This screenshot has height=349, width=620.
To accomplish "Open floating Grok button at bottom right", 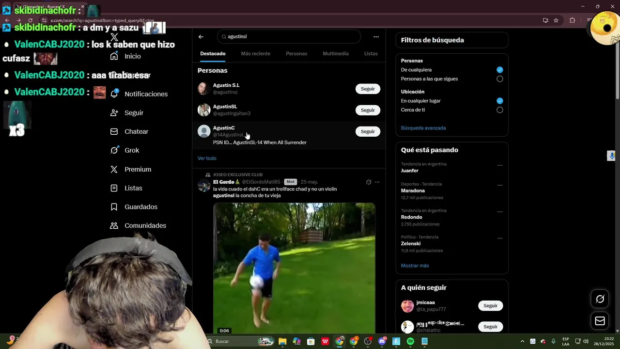I will point(600,299).
